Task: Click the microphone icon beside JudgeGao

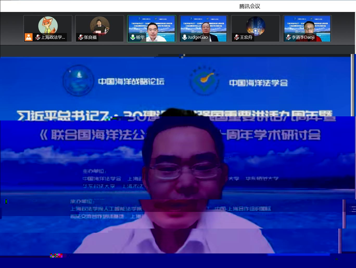Action: [185, 37]
